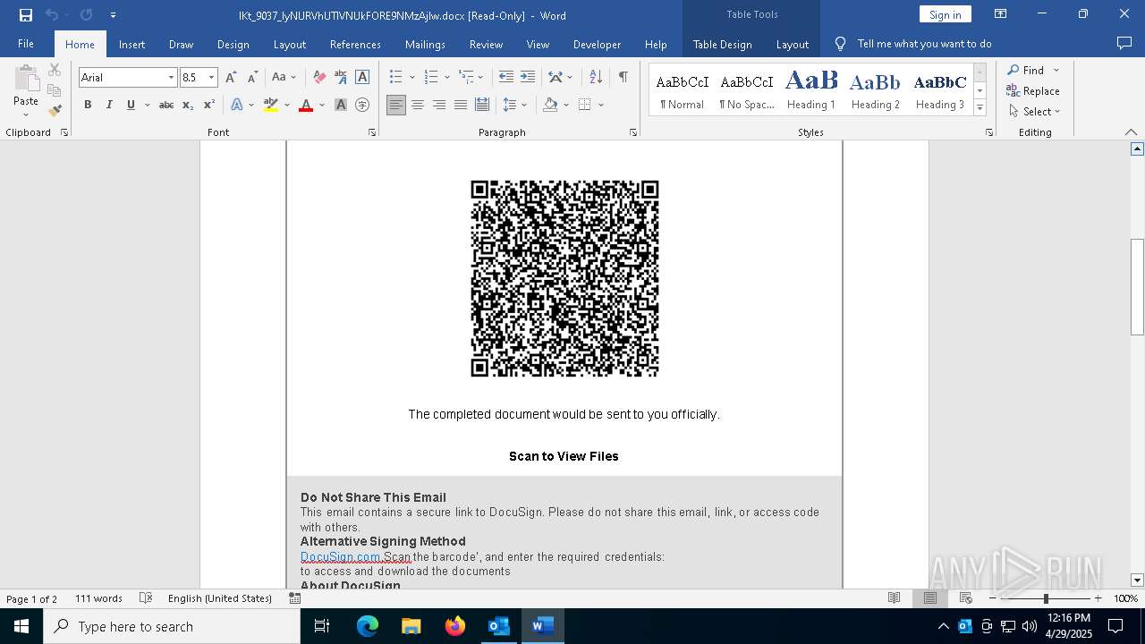Increase font size with the Grow Font icon
This screenshot has width=1145, height=644.
[x=231, y=78]
